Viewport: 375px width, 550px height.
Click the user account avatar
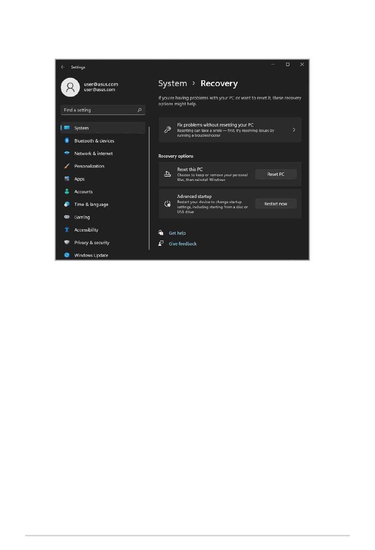click(x=70, y=87)
